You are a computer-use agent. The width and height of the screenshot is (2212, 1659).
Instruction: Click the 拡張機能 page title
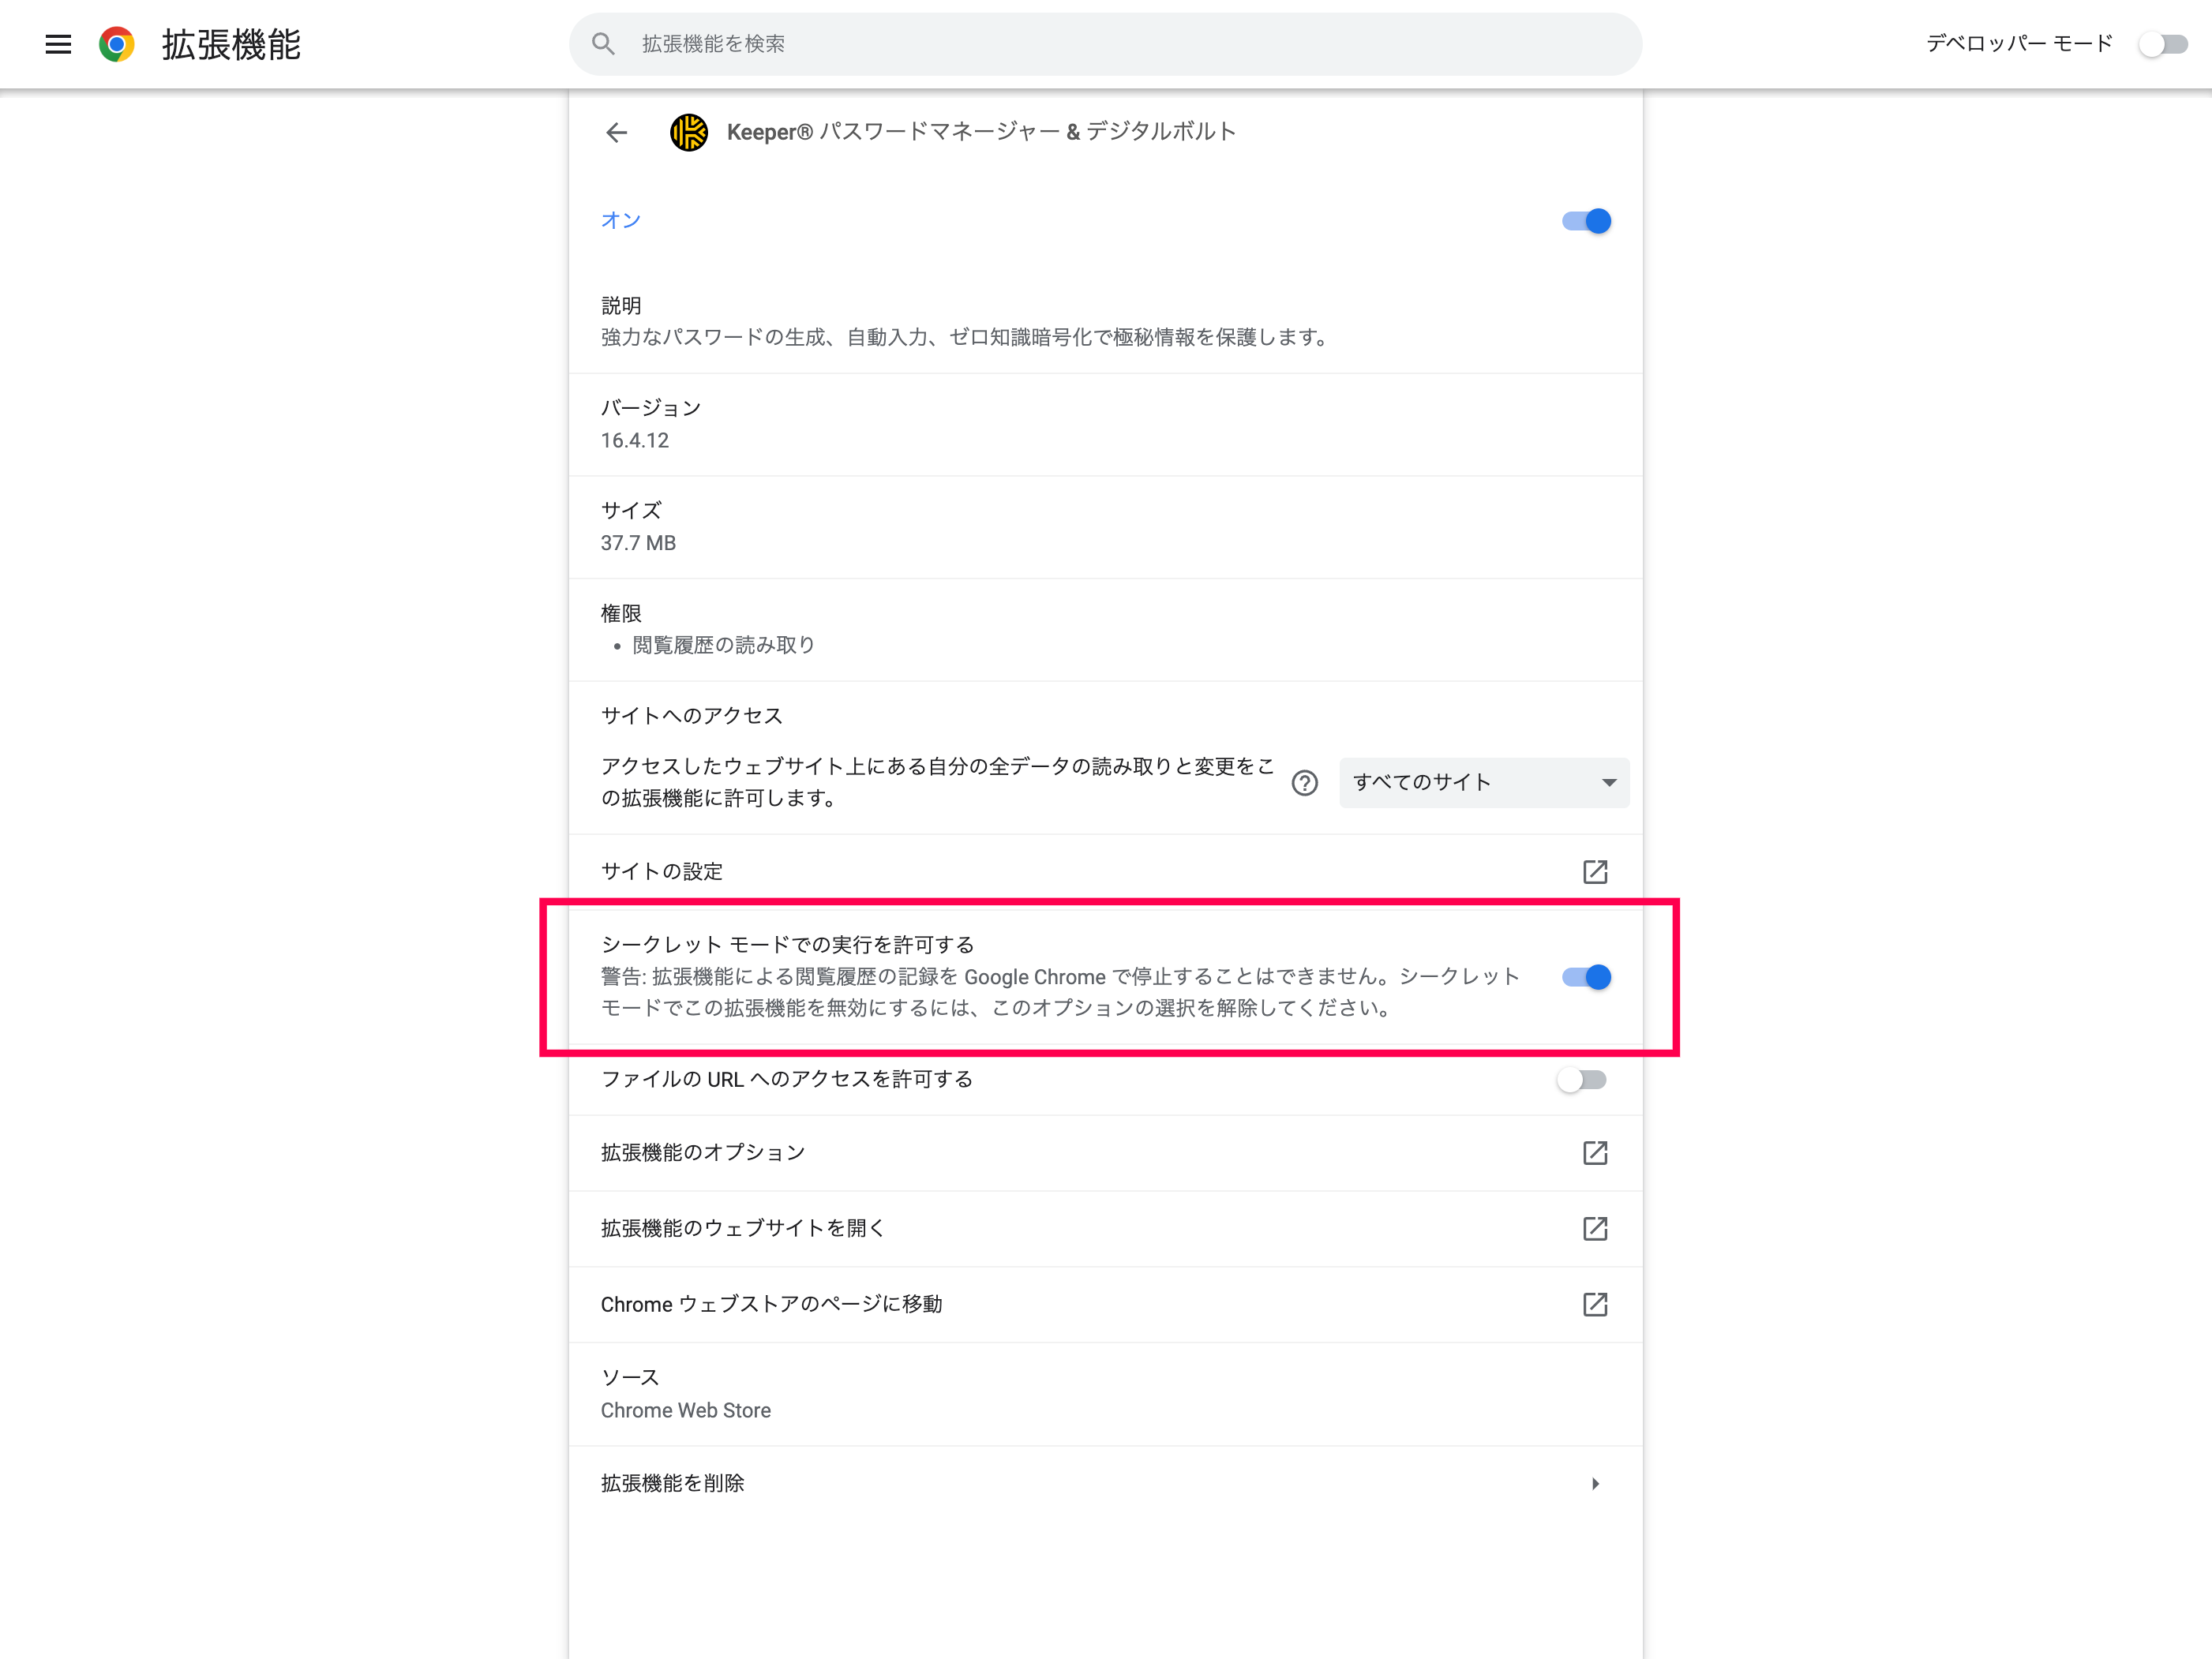tap(231, 44)
